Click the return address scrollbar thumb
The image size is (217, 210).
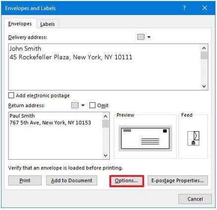point(105,124)
